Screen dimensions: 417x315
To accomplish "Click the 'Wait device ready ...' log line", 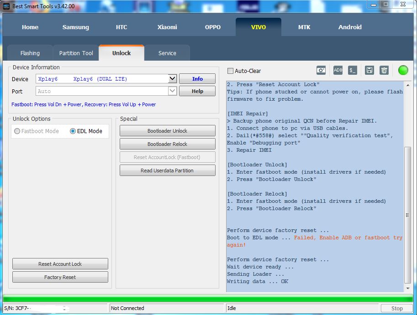I will click(x=260, y=267).
